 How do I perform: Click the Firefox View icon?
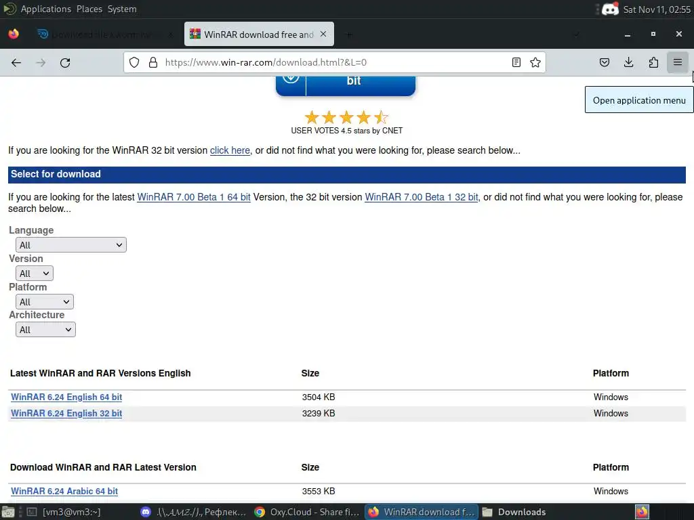14,34
